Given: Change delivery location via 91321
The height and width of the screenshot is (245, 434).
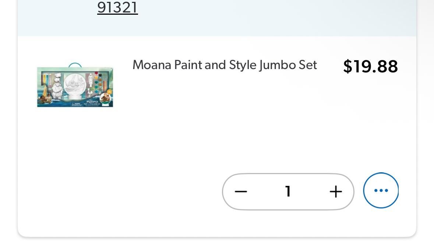Looking at the screenshot, I should pyautogui.click(x=117, y=7).
